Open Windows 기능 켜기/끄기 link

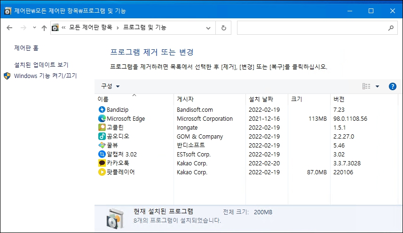(46, 76)
